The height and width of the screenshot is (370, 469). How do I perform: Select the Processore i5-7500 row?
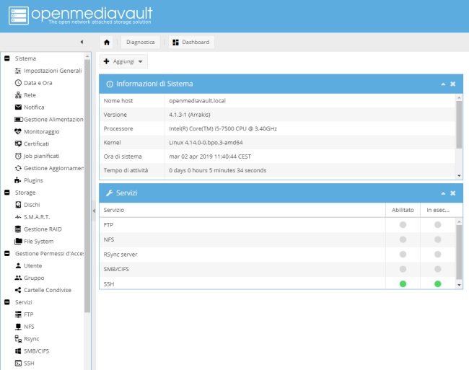277,128
